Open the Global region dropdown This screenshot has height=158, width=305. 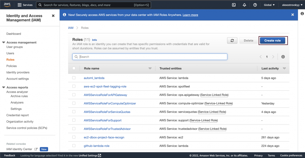269,5
